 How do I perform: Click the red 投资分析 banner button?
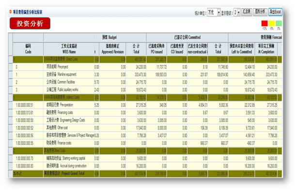point(30,23)
